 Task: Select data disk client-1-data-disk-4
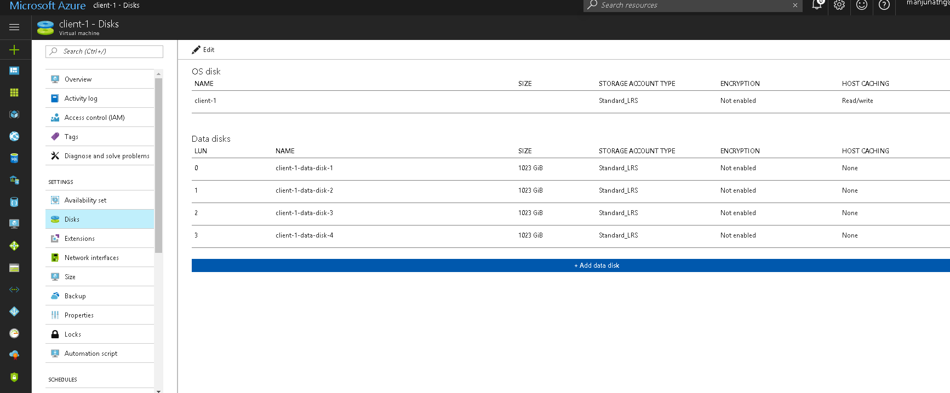coord(571,236)
